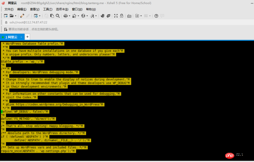Viewport: 254px width, 162px height.
Task: Click the globe encoding icon
Action: pos(83,16)
